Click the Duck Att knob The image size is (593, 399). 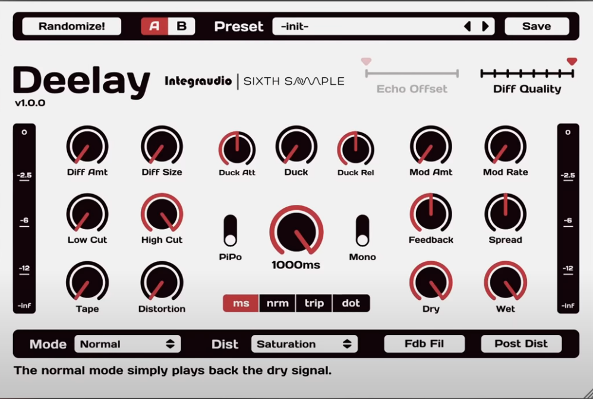237,148
